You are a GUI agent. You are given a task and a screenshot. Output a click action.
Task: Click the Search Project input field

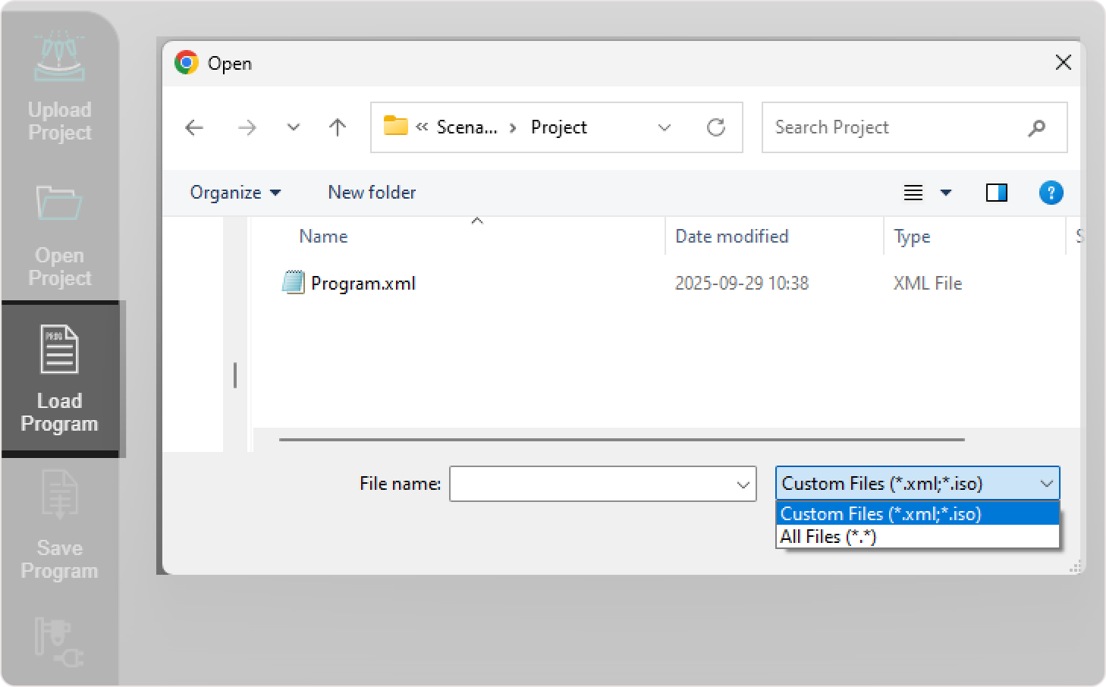click(895, 127)
